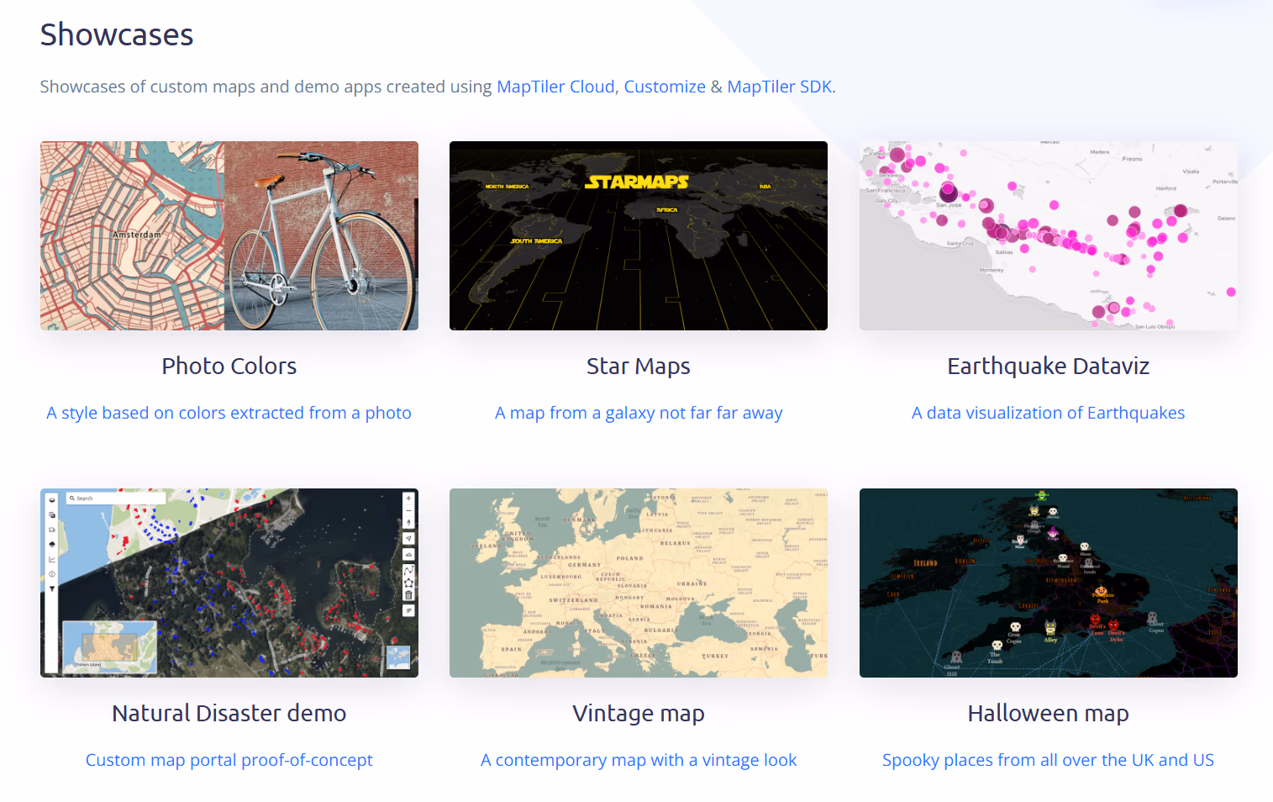
Task: Select the Earthquake Dataviz heading
Action: pos(1049,367)
